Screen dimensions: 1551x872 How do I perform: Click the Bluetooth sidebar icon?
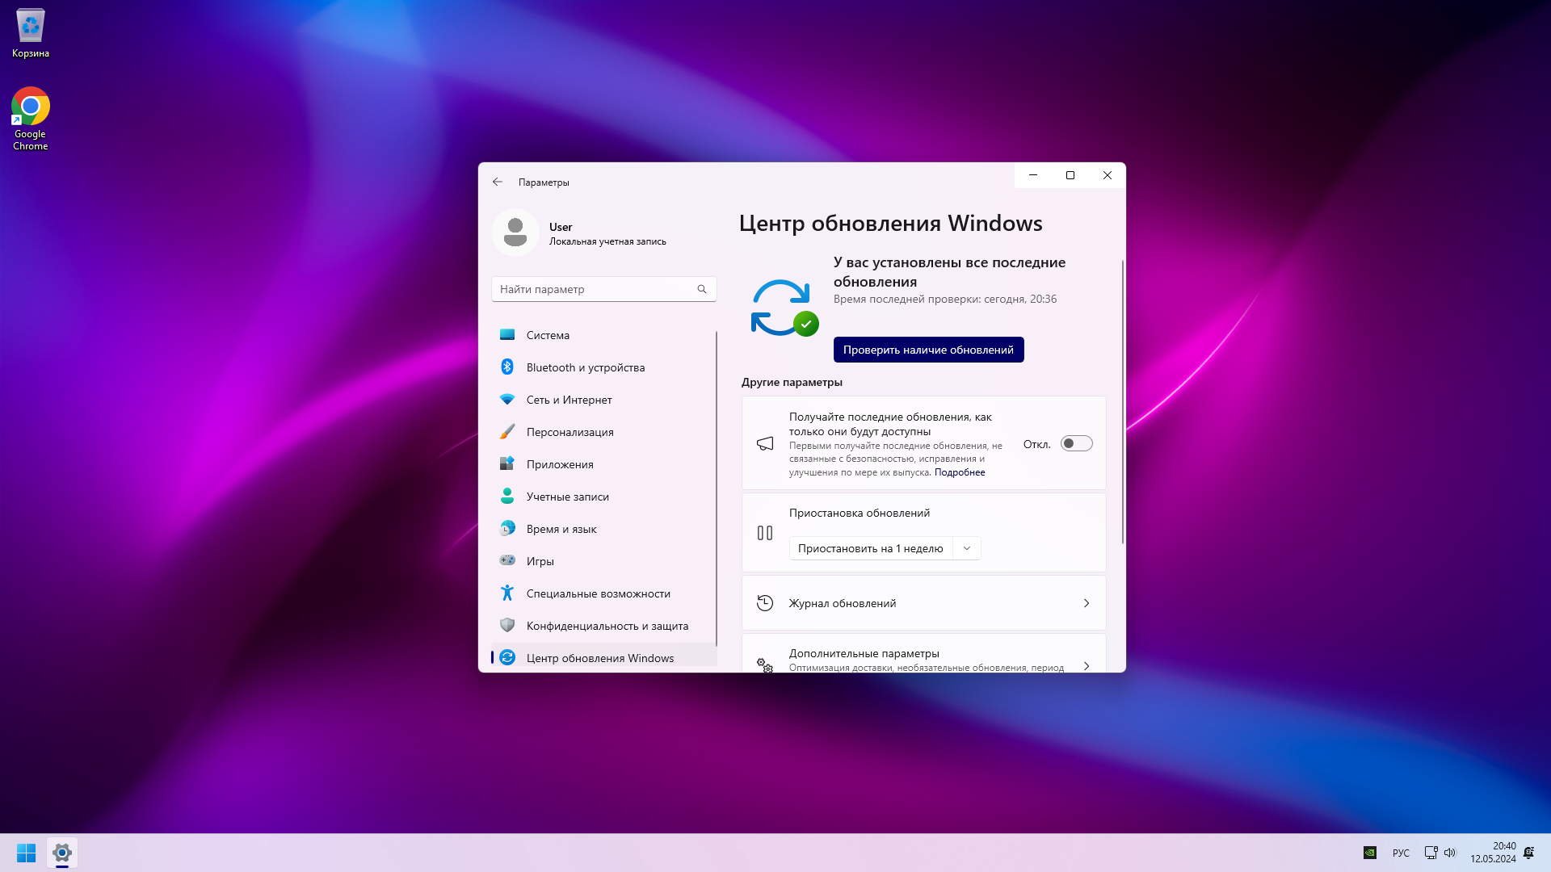coord(507,367)
